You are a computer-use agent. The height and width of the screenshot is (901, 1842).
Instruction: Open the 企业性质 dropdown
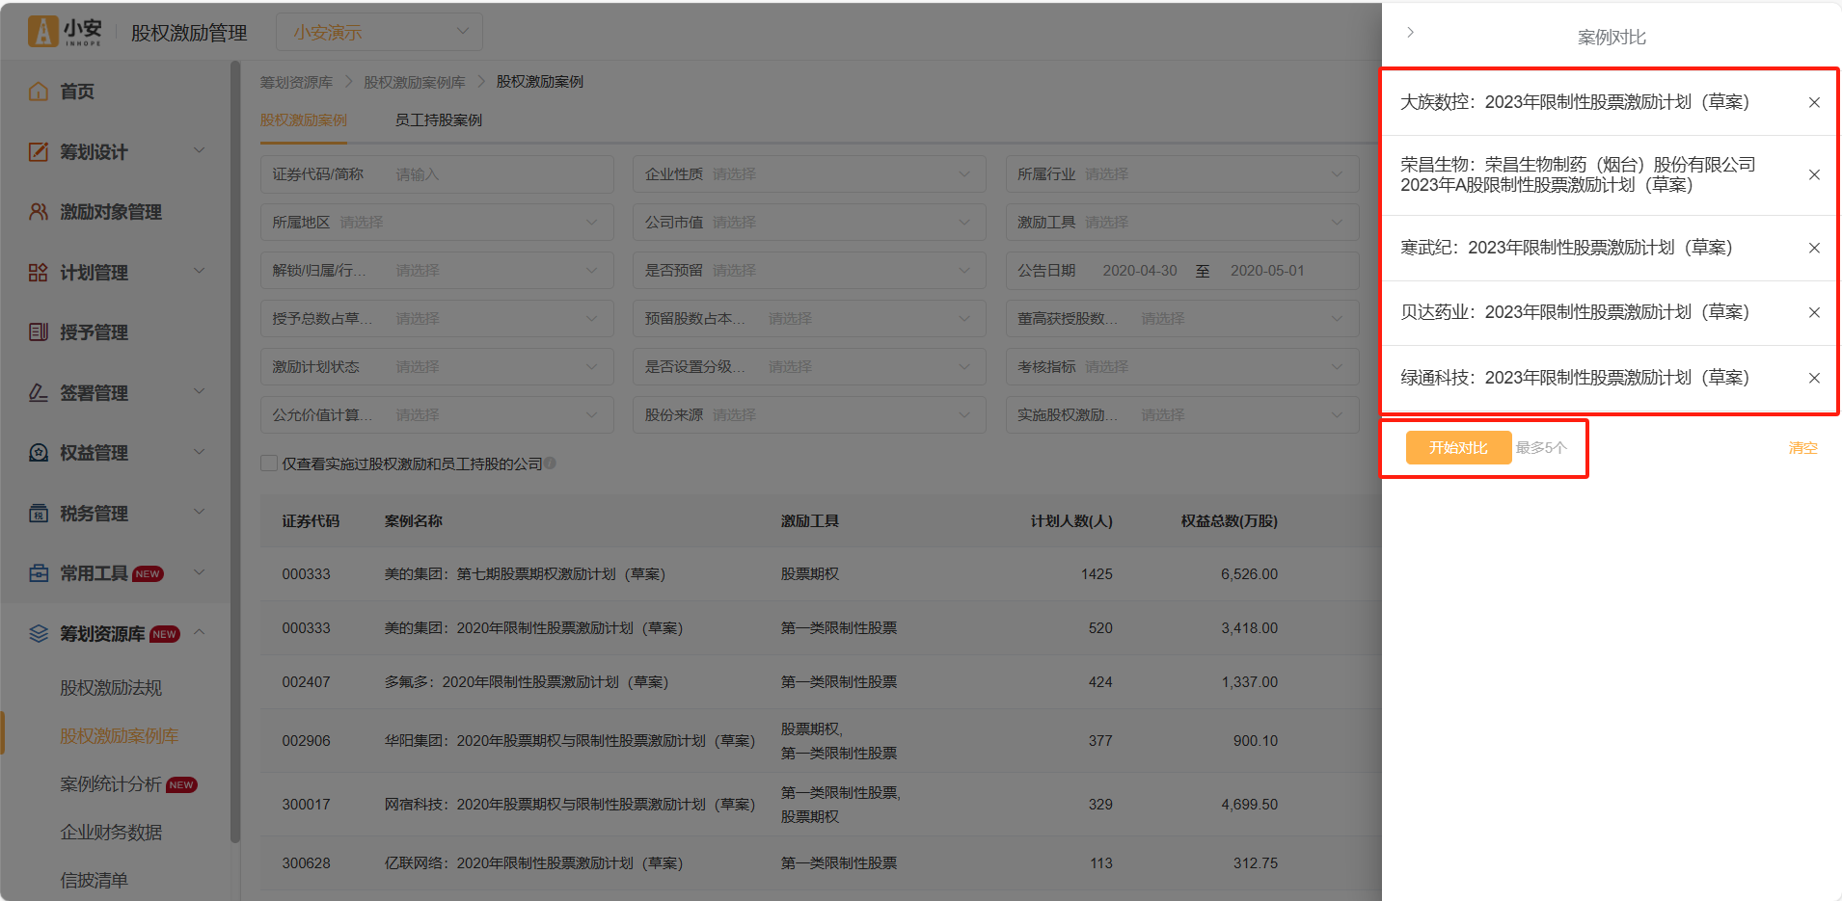(809, 174)
